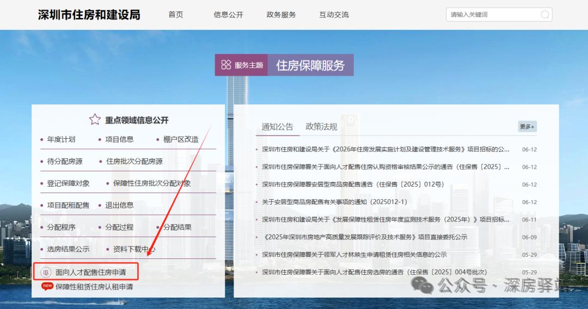Open the 分配过程 link
Viewport: 588px width, 309px height.
pos(119,227)
